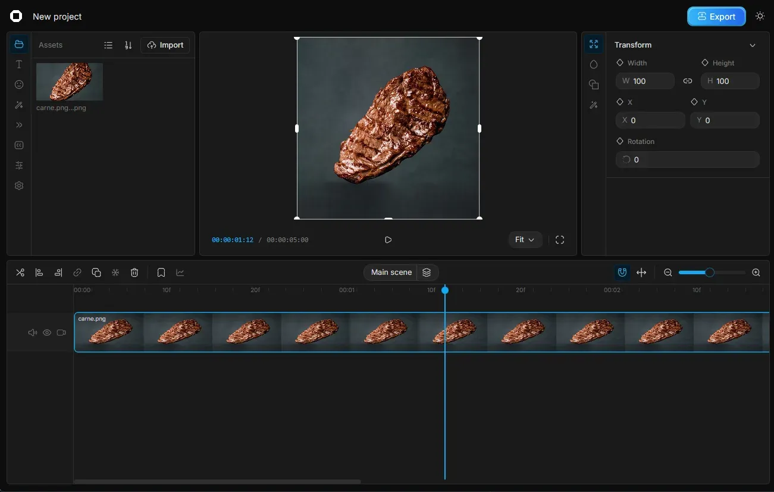Enter fullscreen preview mode
774x492 pixels.
point(560,240)
